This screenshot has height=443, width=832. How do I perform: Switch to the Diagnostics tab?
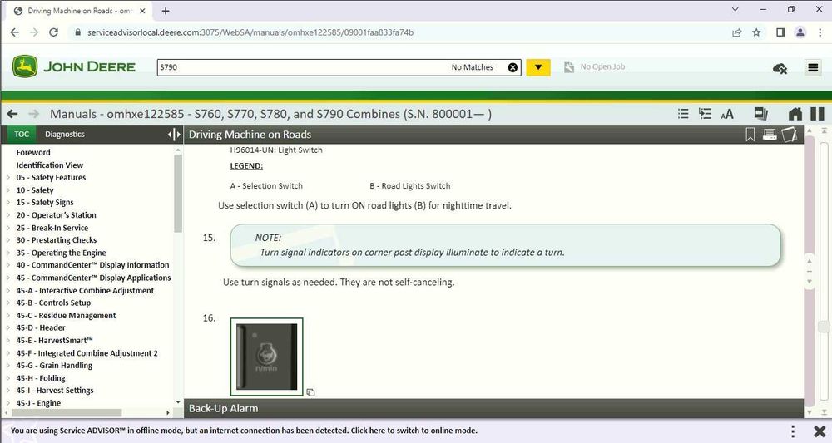(x=65, y=135)
